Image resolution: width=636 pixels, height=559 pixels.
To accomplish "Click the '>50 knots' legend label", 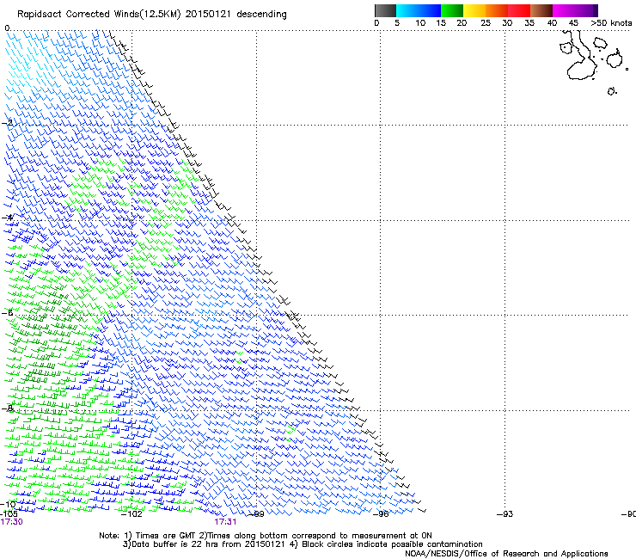I will pos(611,23).
